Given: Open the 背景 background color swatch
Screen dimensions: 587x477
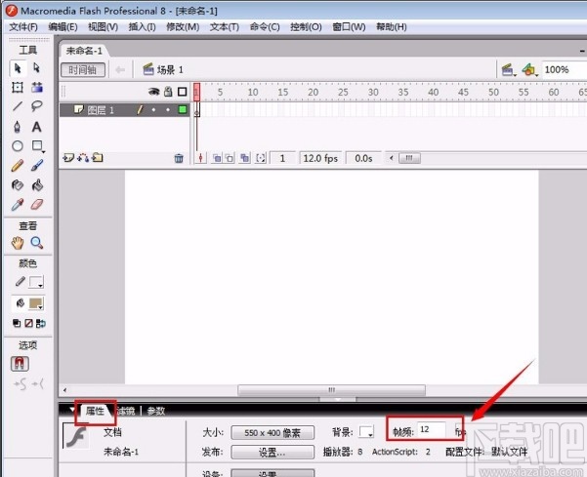Looking at the screenshot, I should (366, 432).
